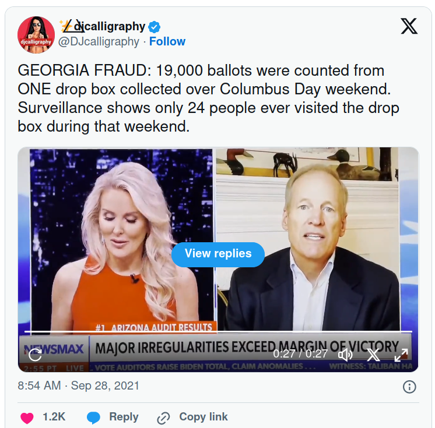Mute the video using the speaker icon
The height and width of the screenshot is (428, 435).
point(345,355)
